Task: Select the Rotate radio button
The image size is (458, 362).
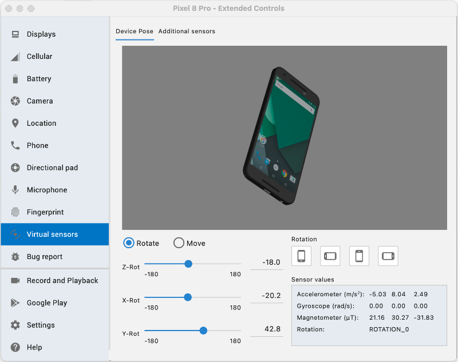Action: [128, 243]
